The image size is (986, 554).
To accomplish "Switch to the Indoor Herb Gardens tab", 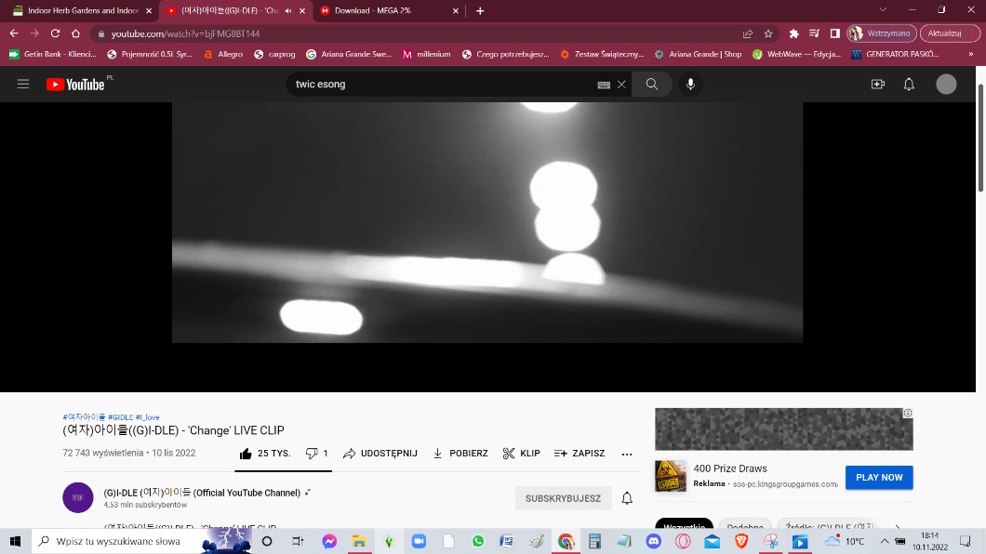I will point(81,11).
